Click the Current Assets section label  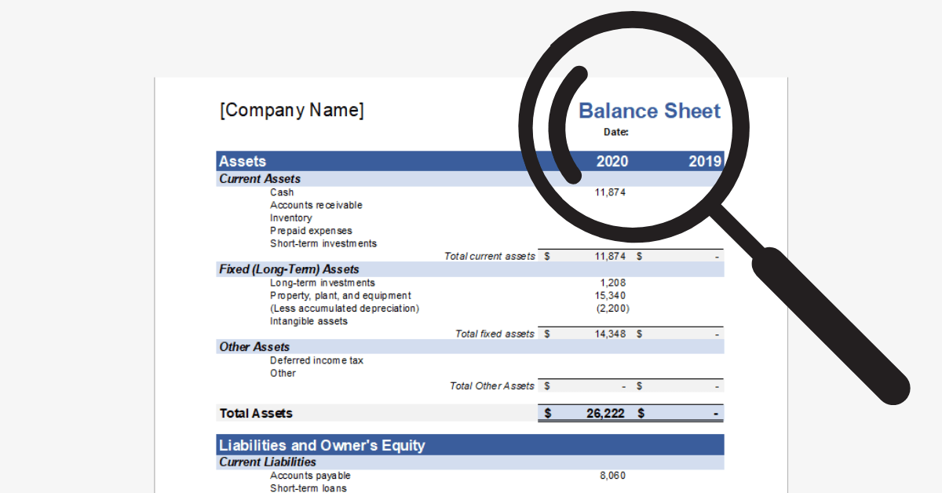point(260,178)
